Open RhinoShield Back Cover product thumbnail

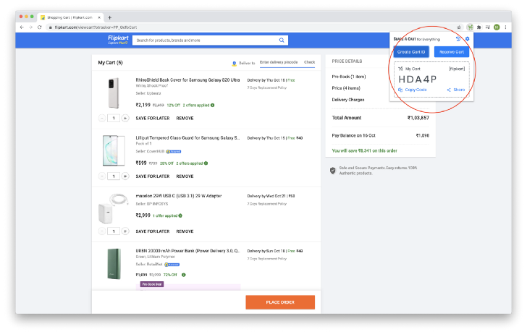114,93
